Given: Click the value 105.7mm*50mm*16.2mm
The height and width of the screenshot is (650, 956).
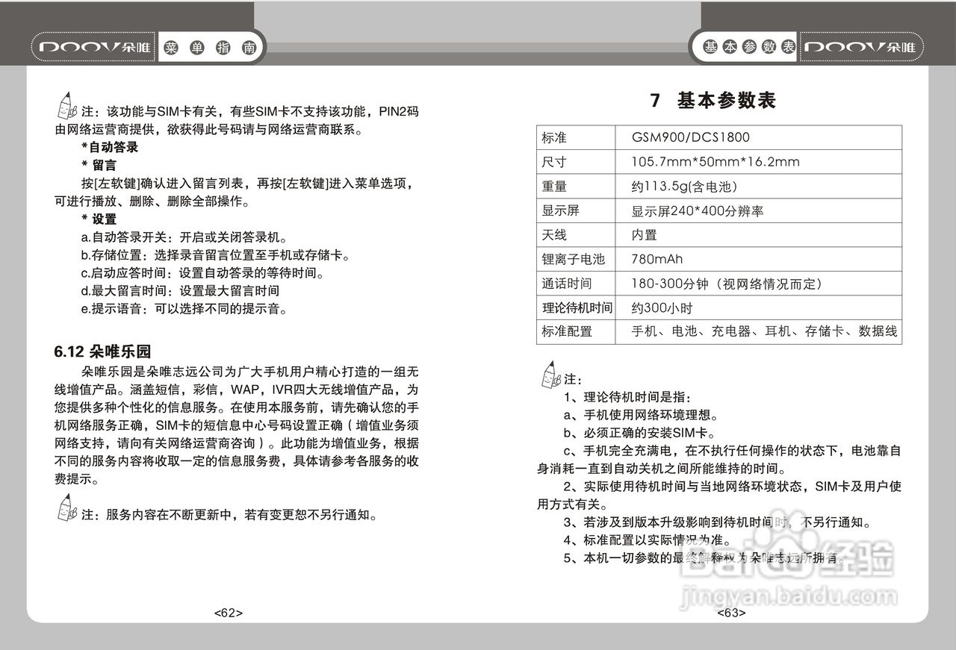Looking at the screenshot, I should point(716,162).
